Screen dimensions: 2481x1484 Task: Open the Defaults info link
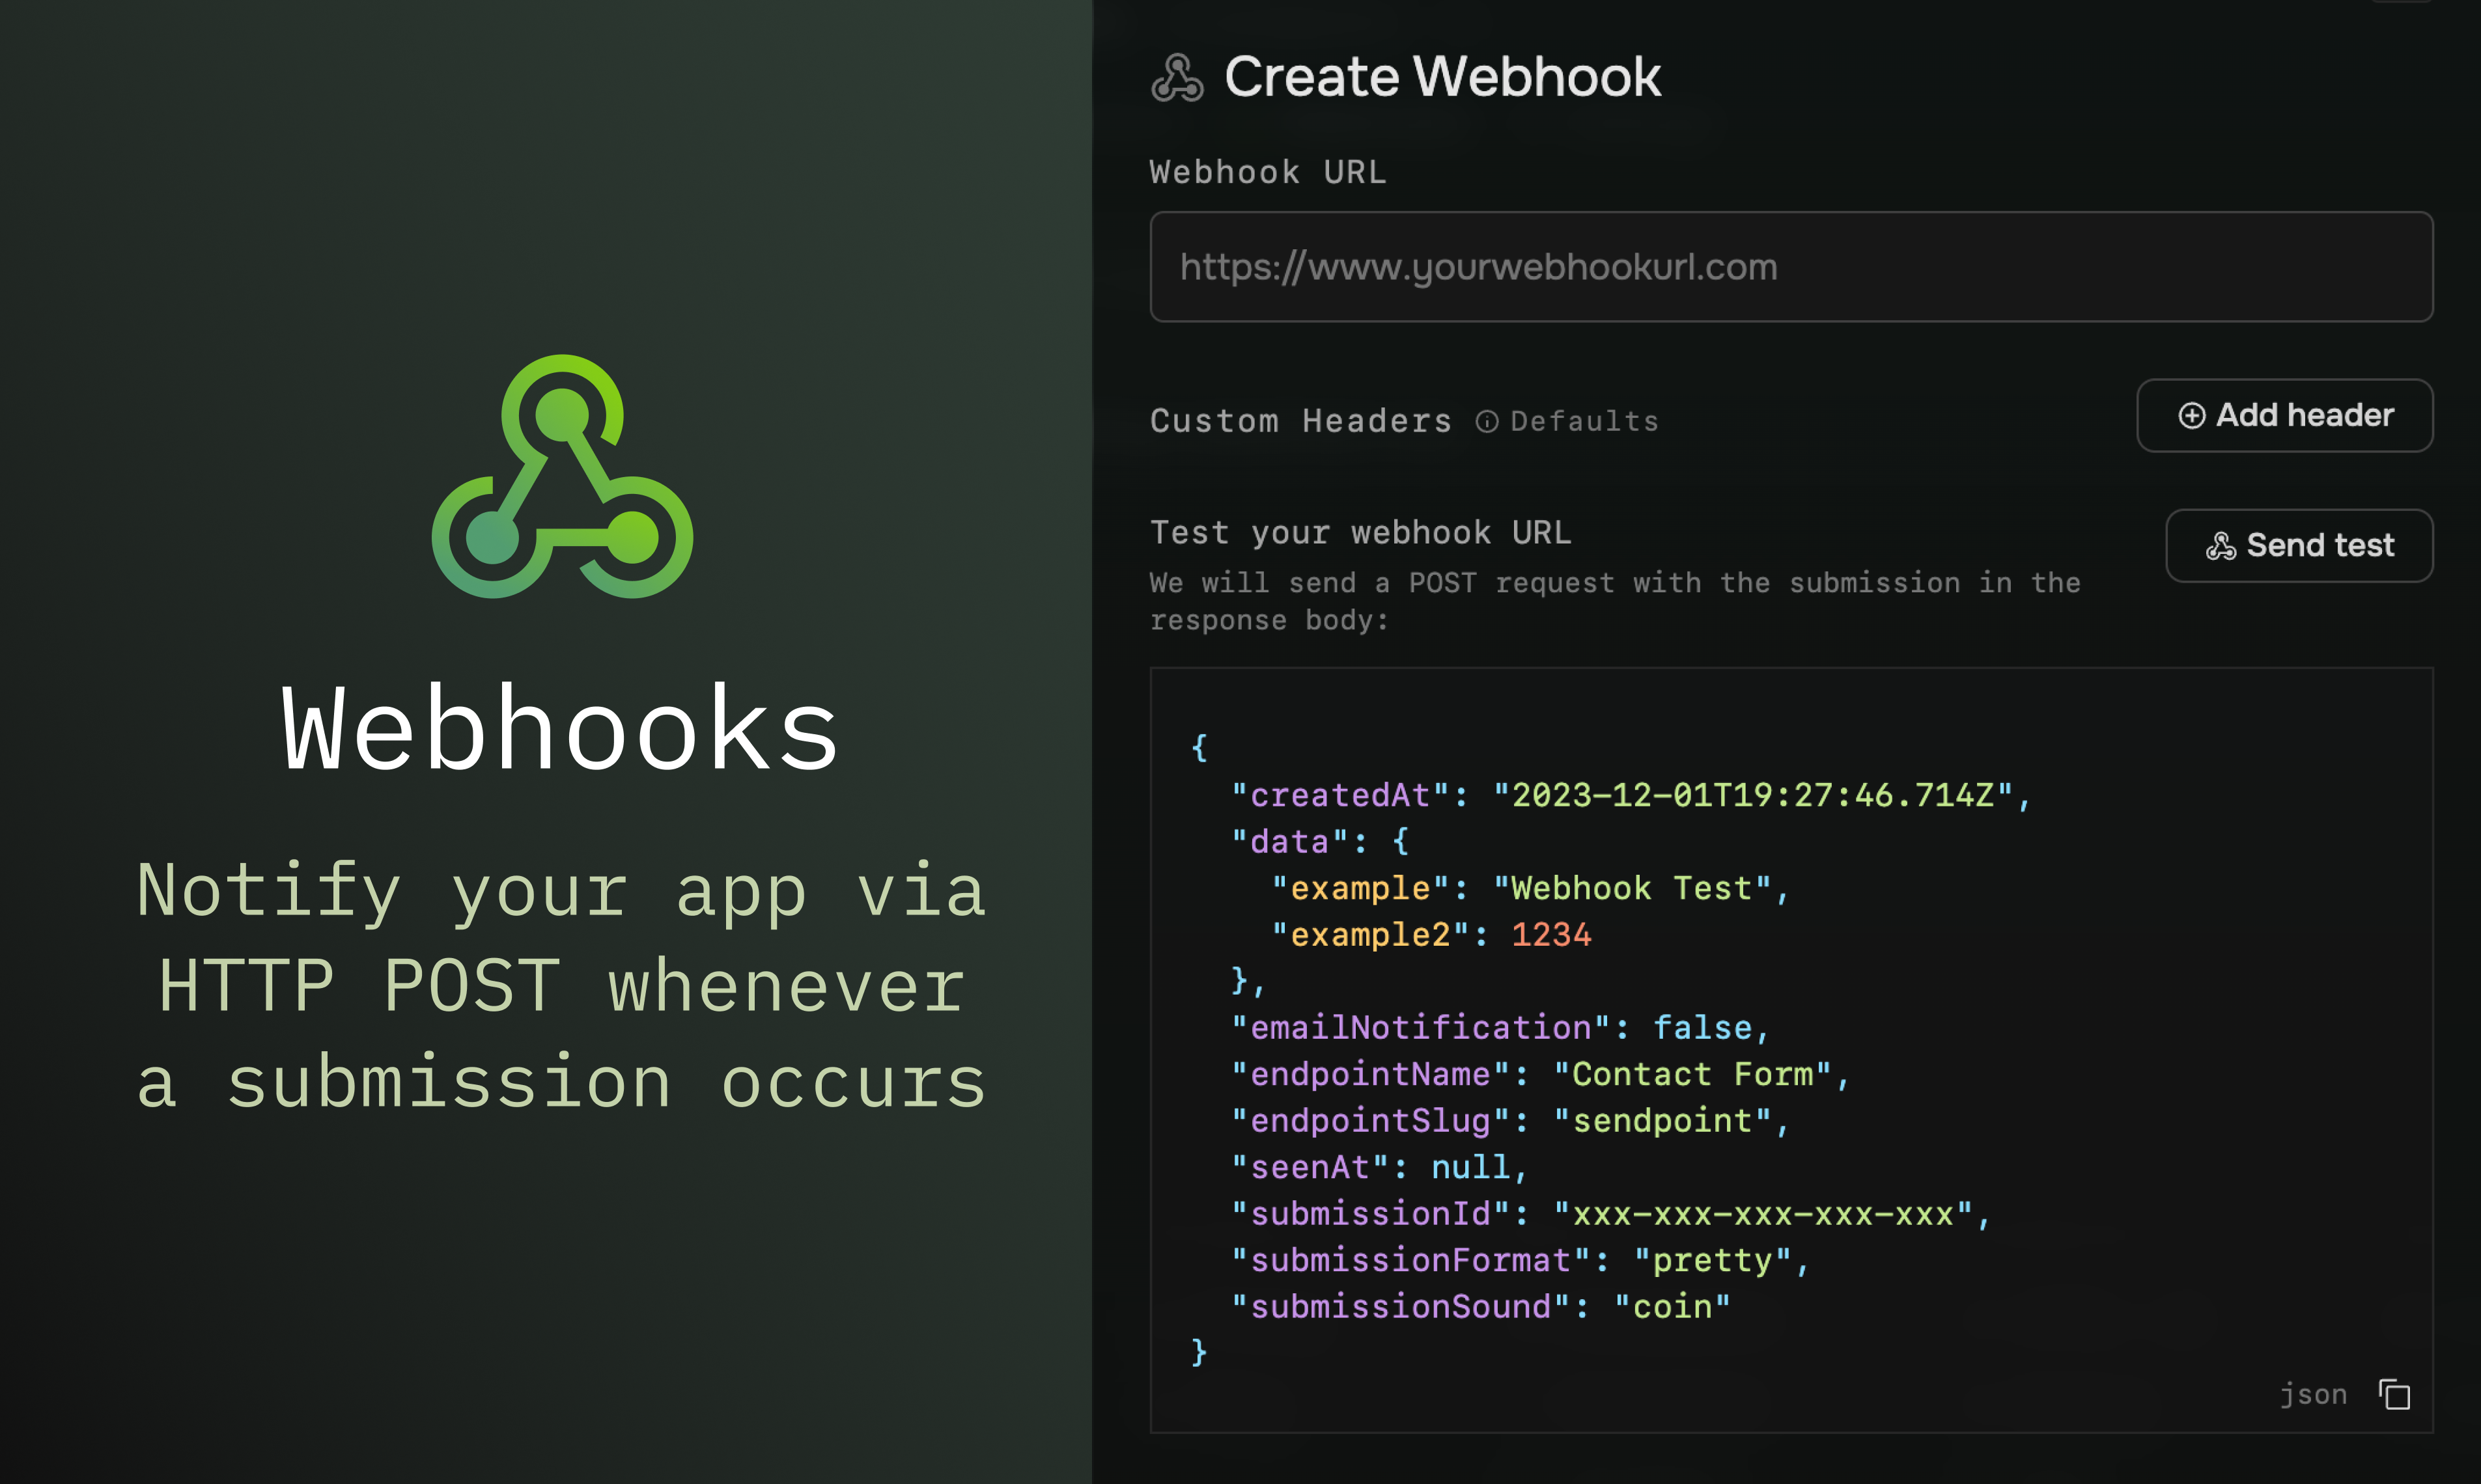(1567, 421)
